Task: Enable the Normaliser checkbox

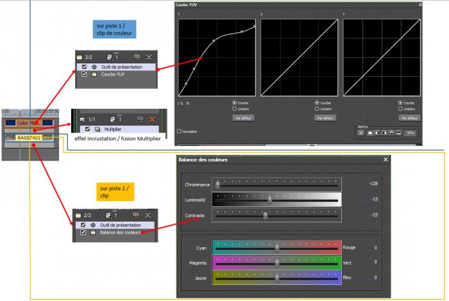Action: click(x=179, y=131)
